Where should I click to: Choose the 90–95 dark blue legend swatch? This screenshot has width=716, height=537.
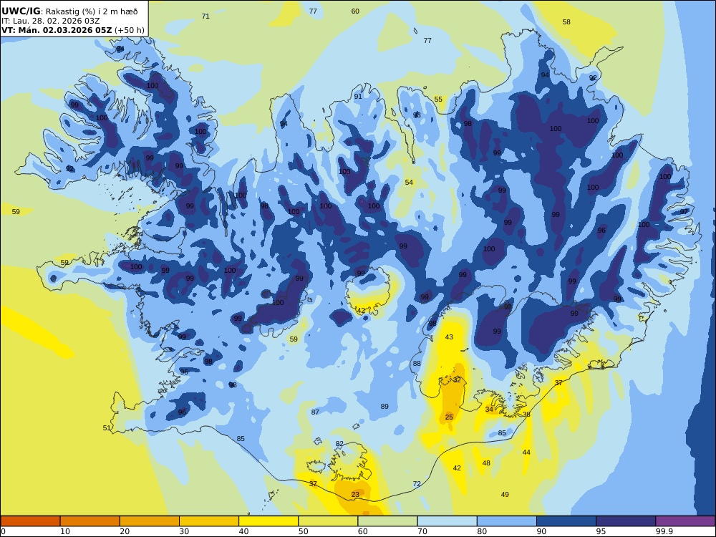pyautogui.click(x=566, y=521)
